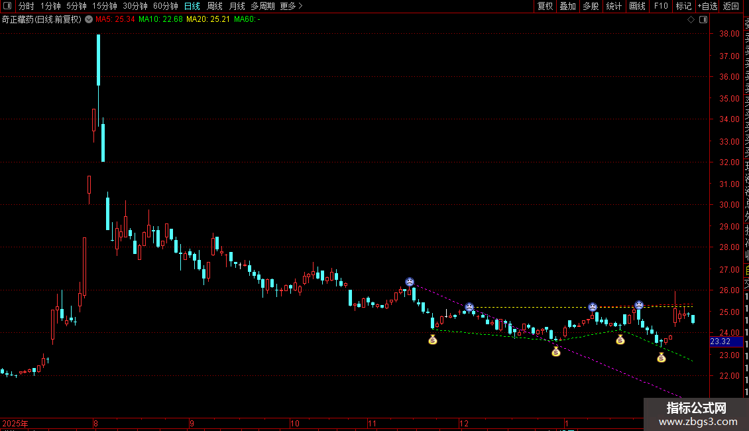Select the 1分钟 period
The width and height of the screenshot is (749, 431).
click(x=50, y=6)
